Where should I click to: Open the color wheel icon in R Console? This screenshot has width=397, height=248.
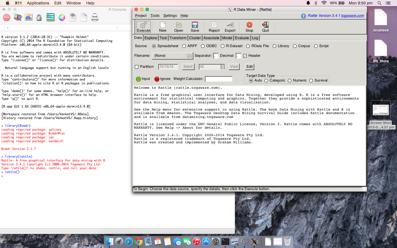click(62, 18)
